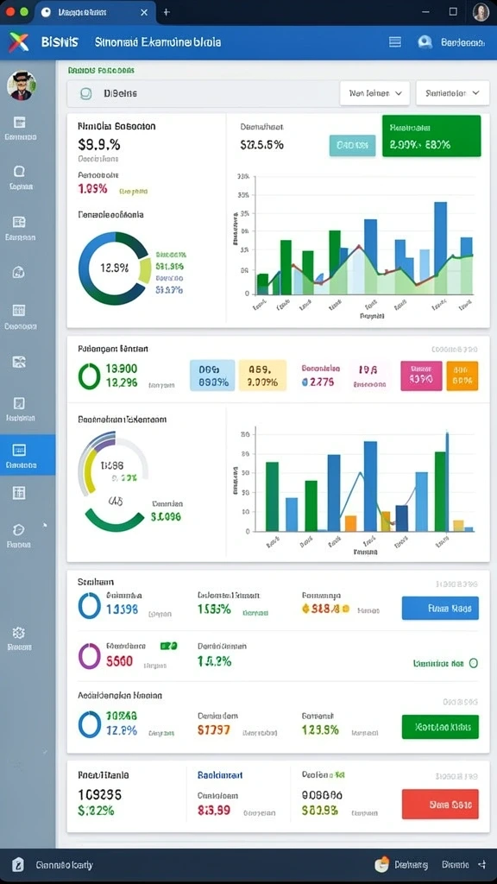
Task: Click the user account icon in the header
Action: 425,41
